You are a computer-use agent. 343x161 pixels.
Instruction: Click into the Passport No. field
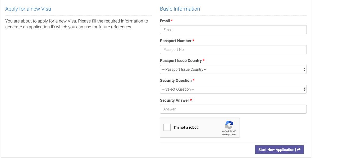click(x=233, y=50)
